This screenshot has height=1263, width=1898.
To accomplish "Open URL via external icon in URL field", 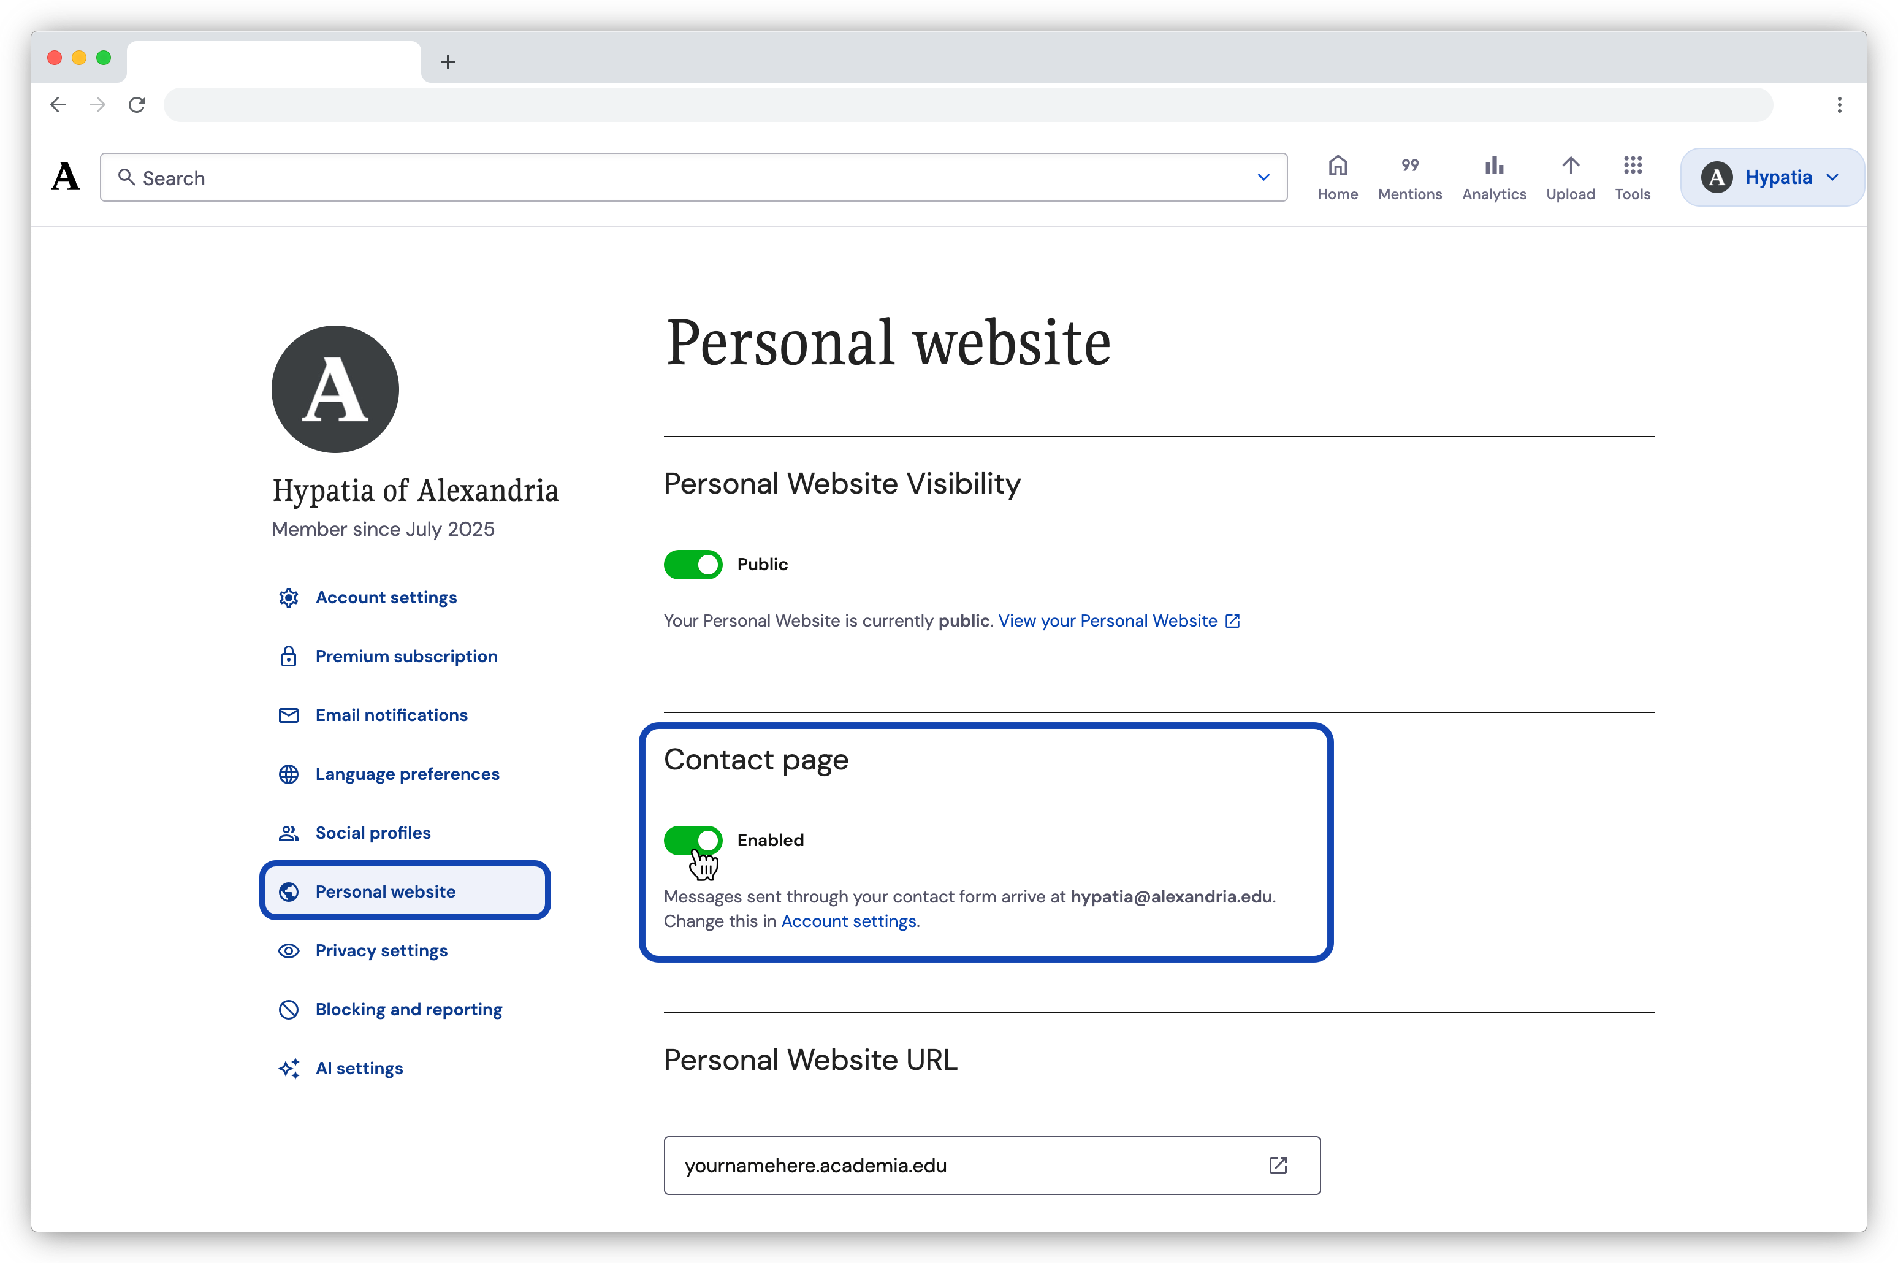I will [x=1278, y=1166].
